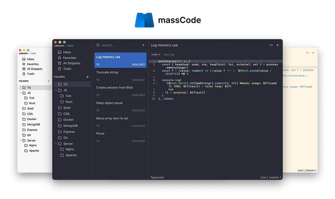The height and width of the screenshot is (199, 335).
Task: Select the Move array item to tail snippet
Action: coord(121,122)
